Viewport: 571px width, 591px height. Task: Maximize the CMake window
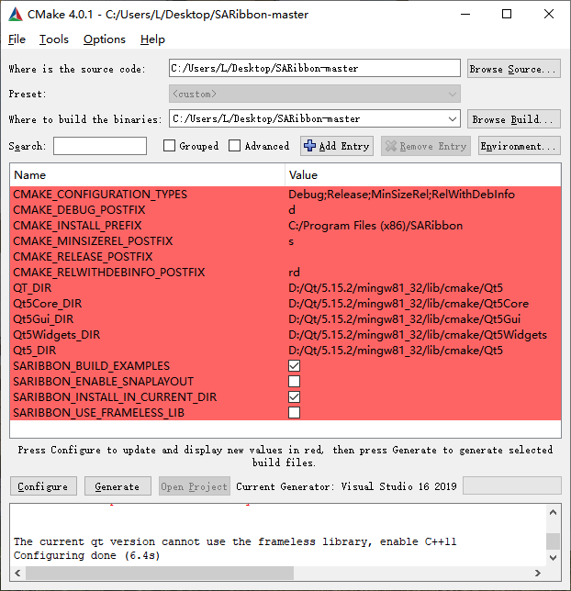coord(507,14)
